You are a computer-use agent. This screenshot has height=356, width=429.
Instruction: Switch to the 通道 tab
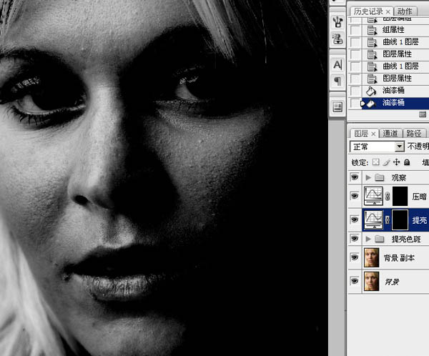click(390, 134)
